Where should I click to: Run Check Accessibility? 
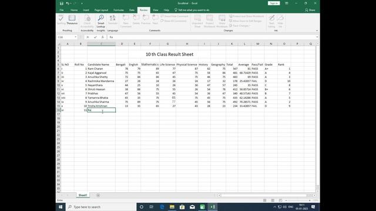click(88, 21)
